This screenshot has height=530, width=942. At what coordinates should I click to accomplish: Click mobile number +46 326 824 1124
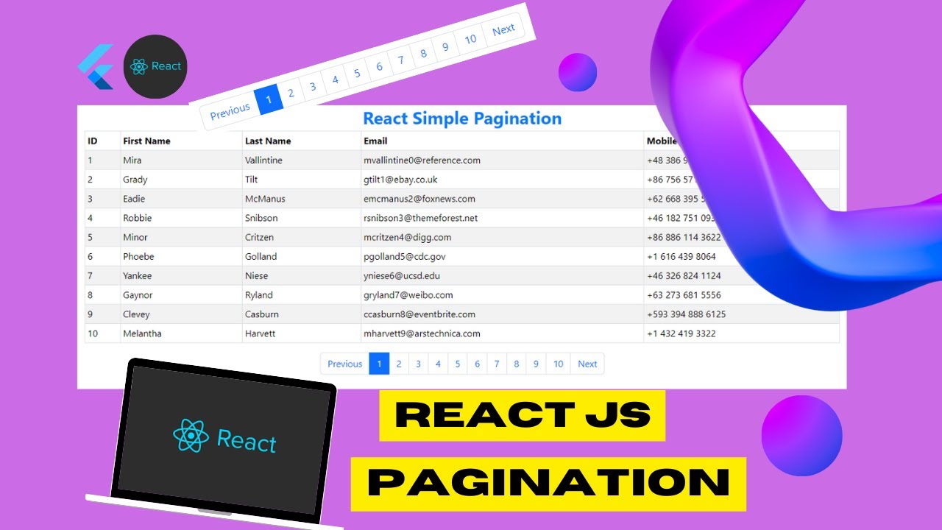684,275
